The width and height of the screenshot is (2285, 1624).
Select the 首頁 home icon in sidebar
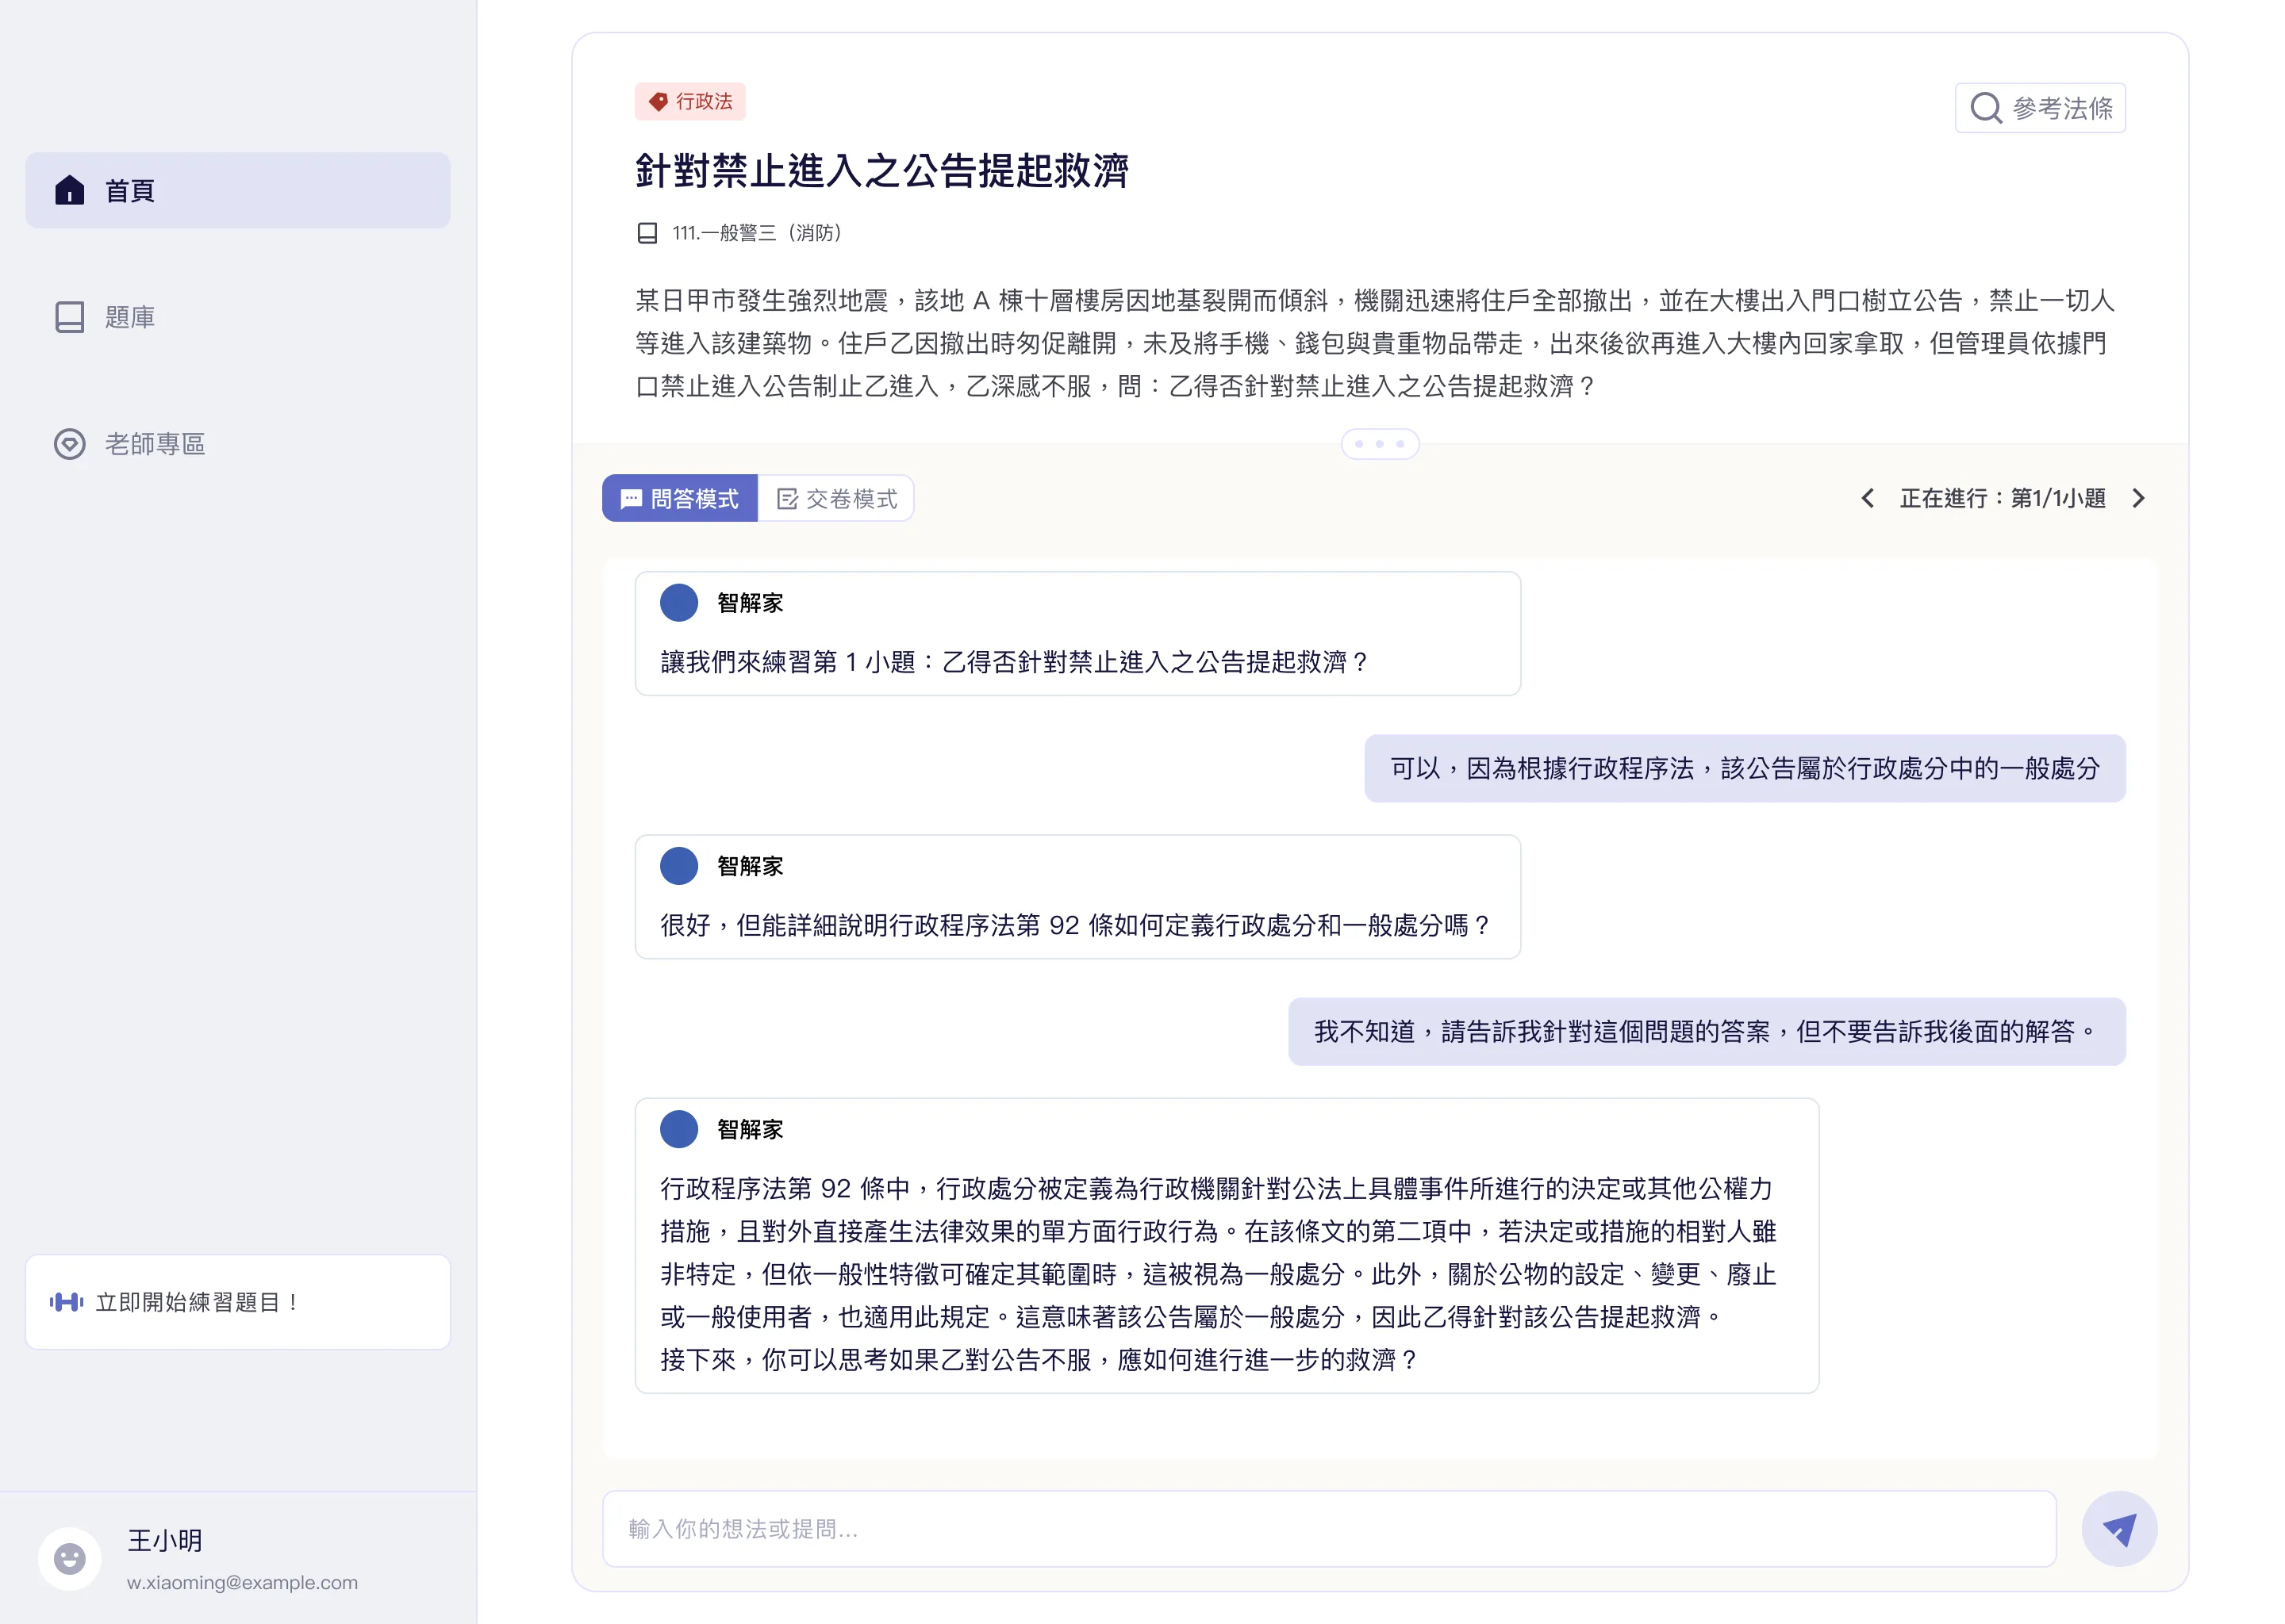(69, 189)
